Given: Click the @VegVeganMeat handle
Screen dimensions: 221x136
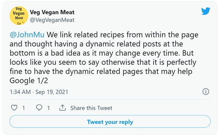Looking at the screenshot, I should pyautogui.click(x=52, y=20).
